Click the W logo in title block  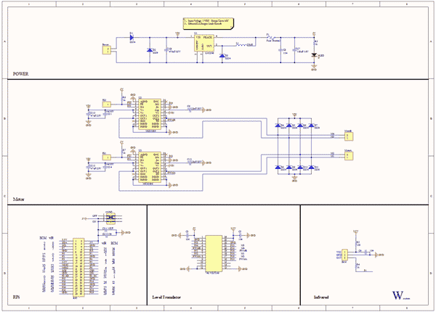(397, 295)
